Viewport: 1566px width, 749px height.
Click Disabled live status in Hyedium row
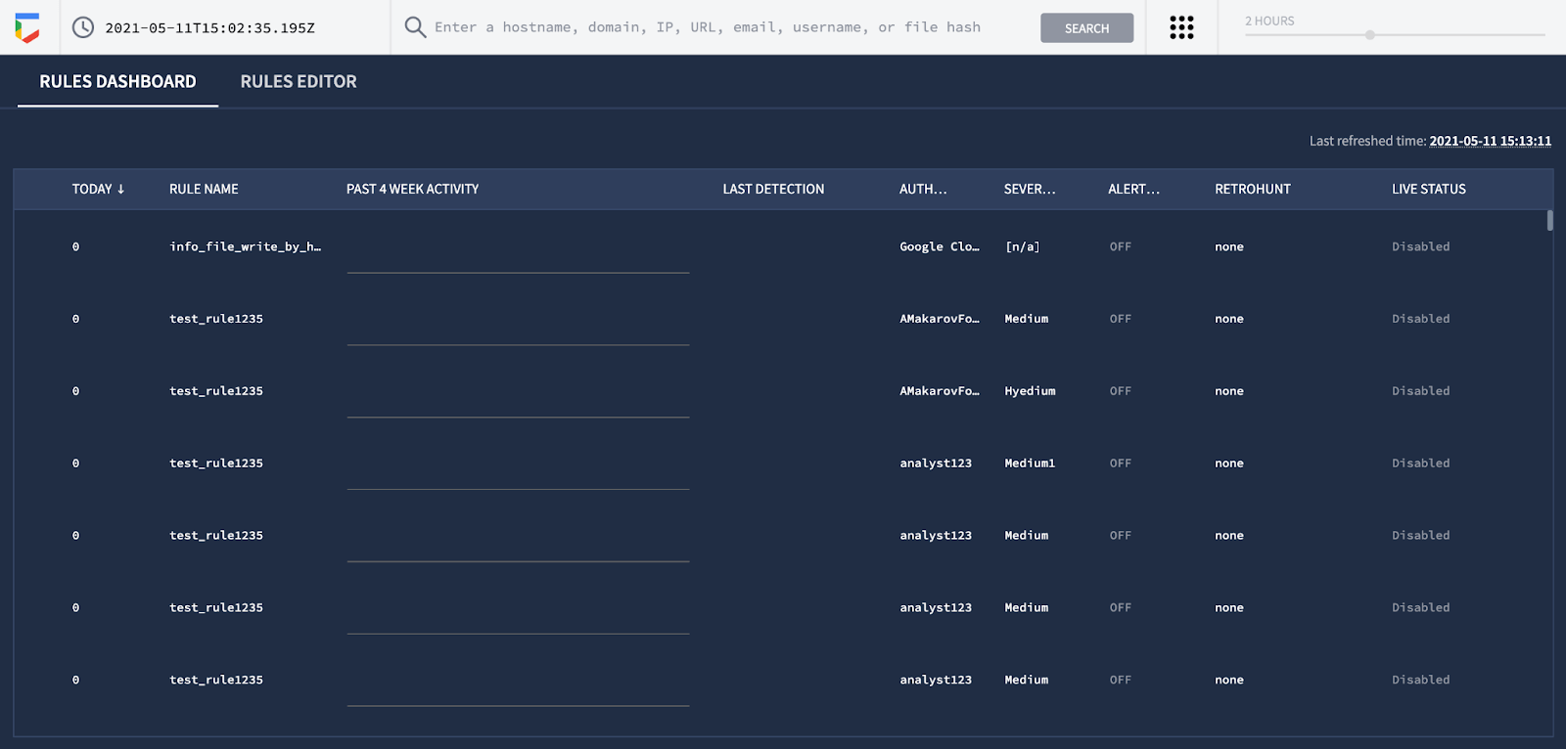[x=1421, y=391]
